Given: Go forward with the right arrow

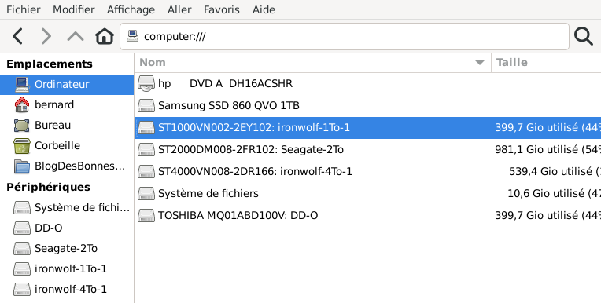Looking at the screenshot, I should click(x=46, y=36).
